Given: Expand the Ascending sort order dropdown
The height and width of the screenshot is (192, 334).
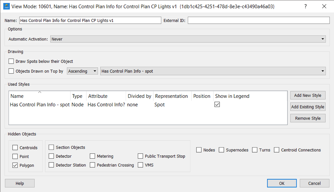Looking at the screenshot, I should click(x=82, y=71).
